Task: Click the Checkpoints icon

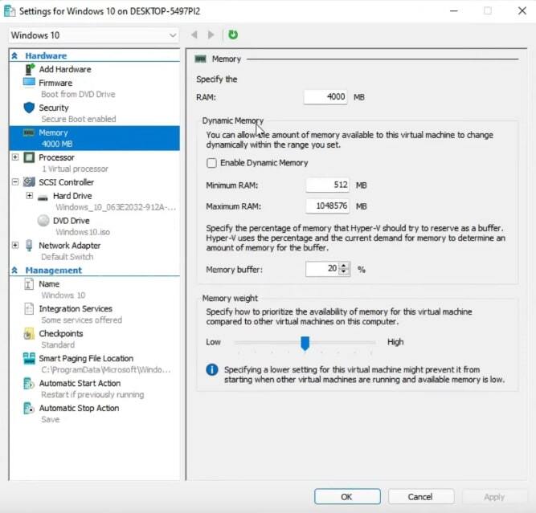Action: 29,333
